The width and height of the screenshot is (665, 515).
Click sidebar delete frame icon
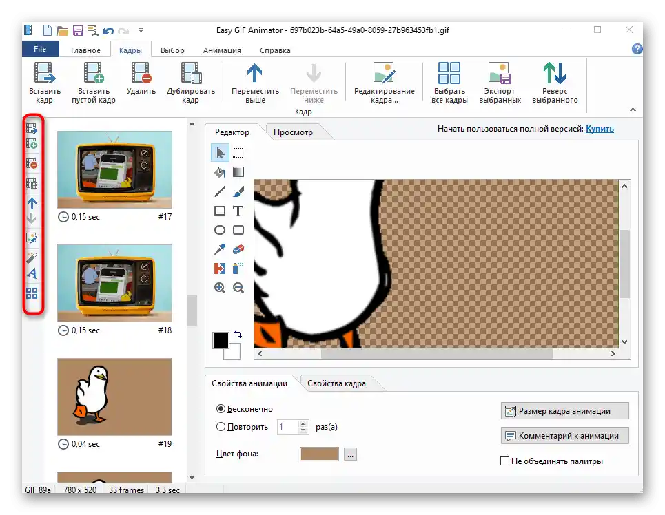32,163
